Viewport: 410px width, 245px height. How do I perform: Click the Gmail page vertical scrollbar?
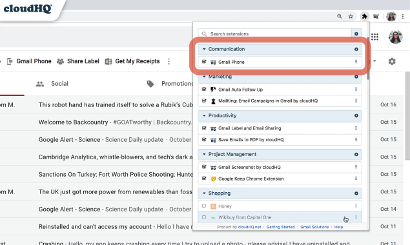coord(407,116)
